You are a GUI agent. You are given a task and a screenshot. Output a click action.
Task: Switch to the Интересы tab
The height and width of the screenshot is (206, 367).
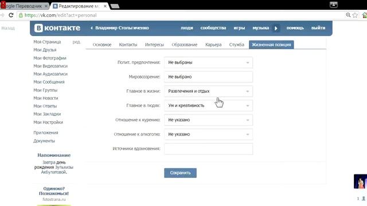point(154,45)
